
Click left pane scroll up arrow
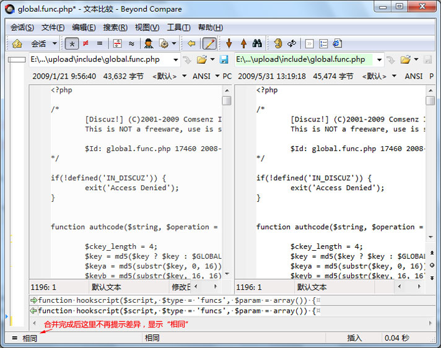point(227,90)
